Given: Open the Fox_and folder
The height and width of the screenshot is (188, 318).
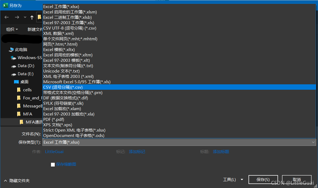Looking at the screenshot, I should coord(33,98).
